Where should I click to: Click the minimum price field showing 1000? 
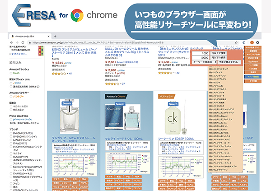click(201, 53)
